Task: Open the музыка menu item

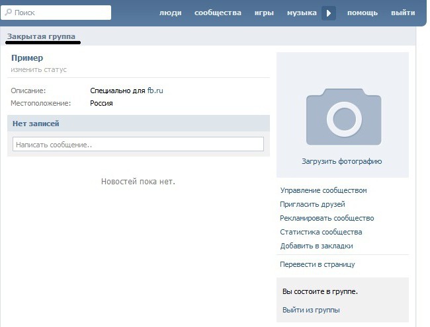Action: [x=302, y=13]
